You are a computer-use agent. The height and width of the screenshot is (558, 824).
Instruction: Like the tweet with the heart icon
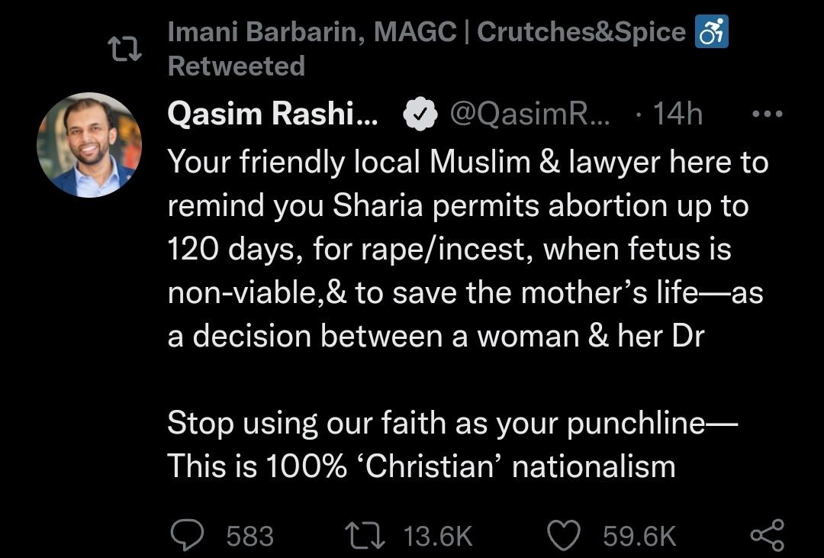point(565,534)
